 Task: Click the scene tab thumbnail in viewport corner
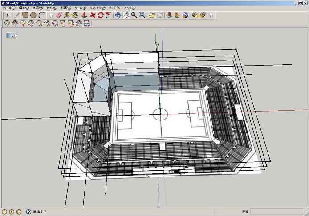click(x=12, y=36)
